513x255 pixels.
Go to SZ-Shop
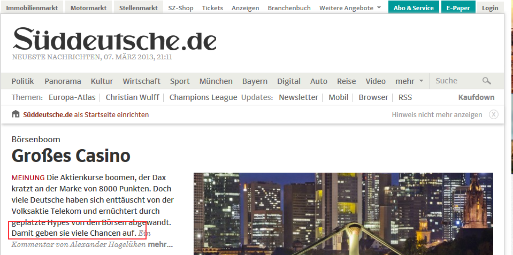click(x=181, y=8)
